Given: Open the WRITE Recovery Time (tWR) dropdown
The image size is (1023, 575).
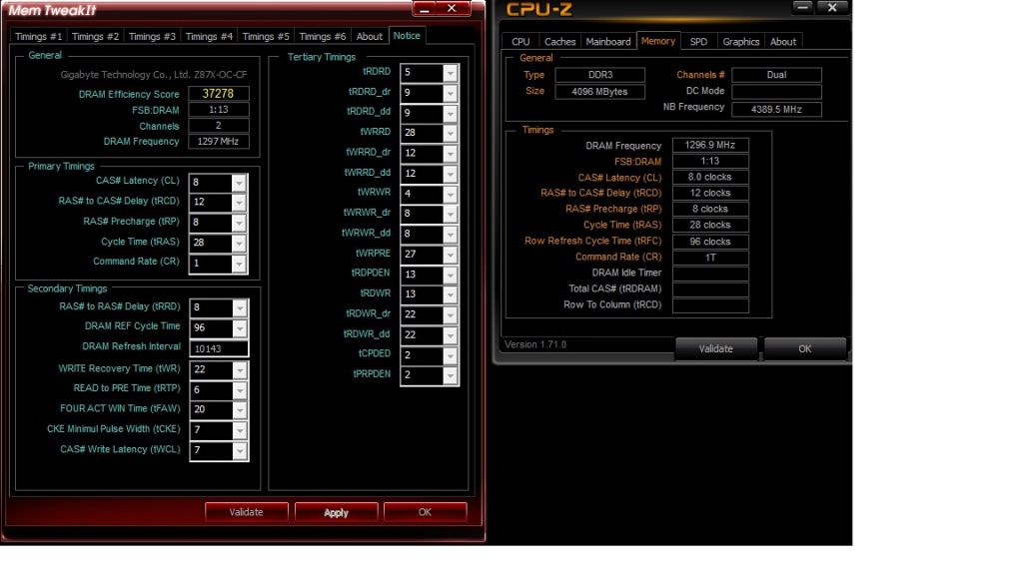Looking at the screenshot, I should pos(240,370).
